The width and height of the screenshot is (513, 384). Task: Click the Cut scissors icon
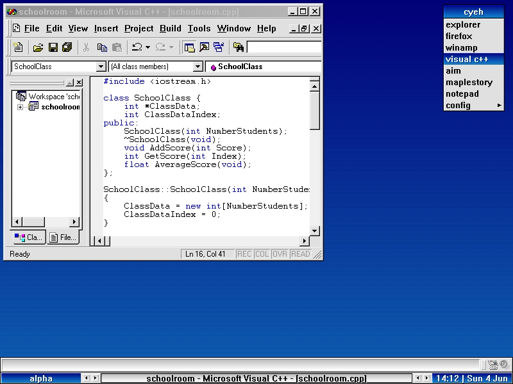click(x=86, y=47)
